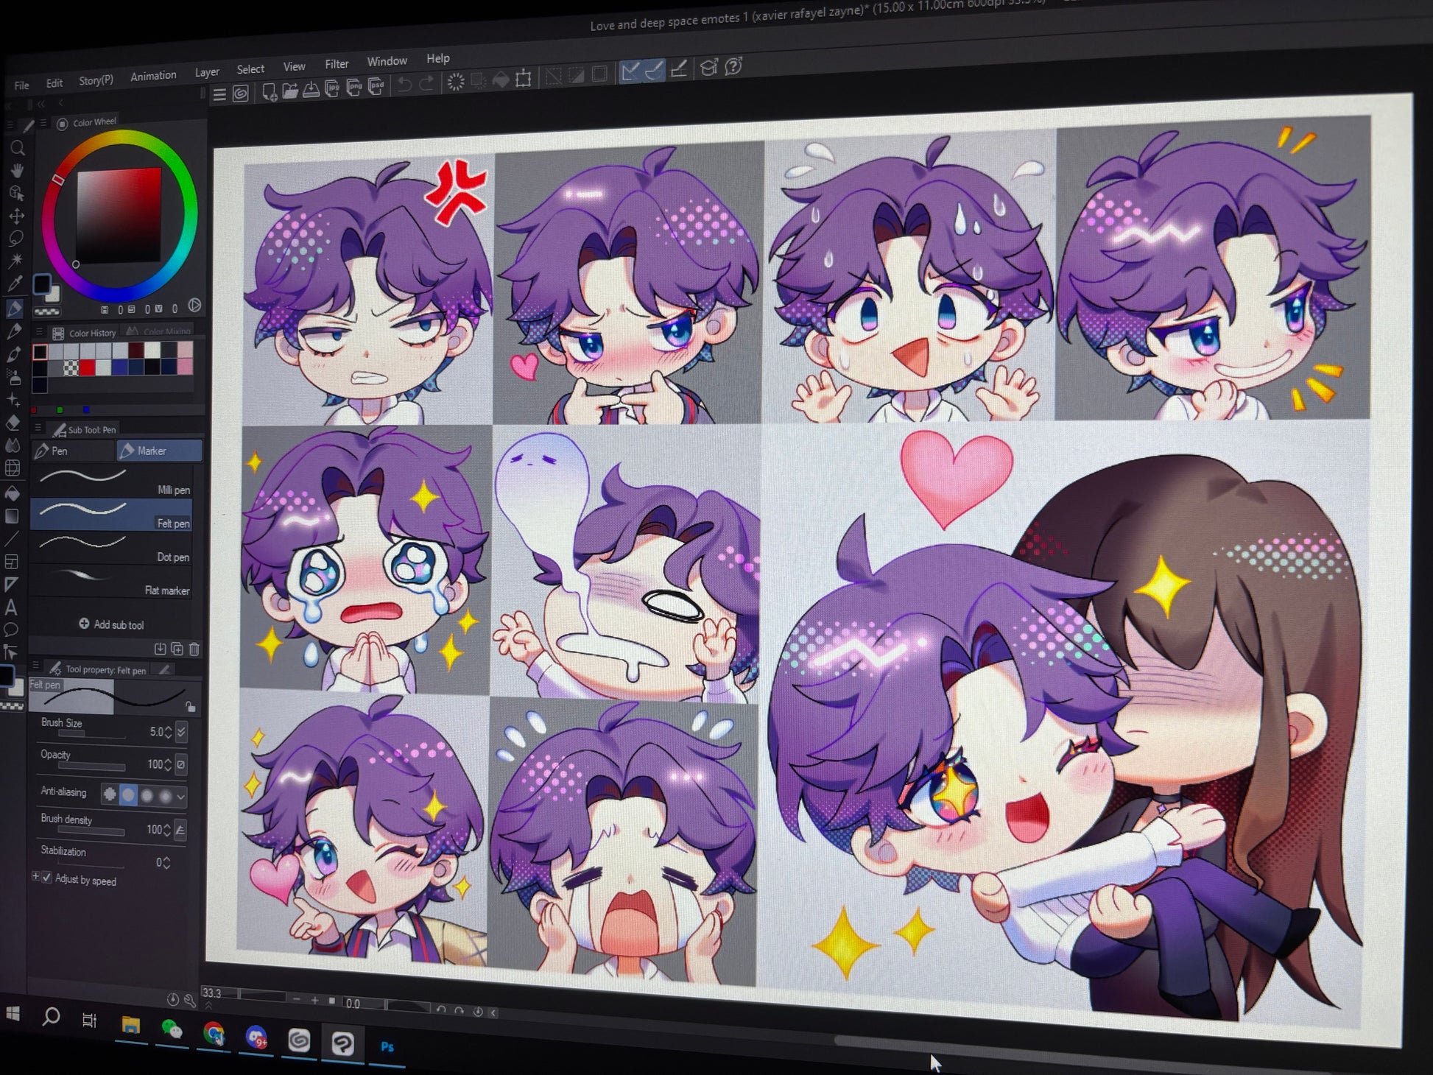Click the Export as PSD icon

pyautogui.click(x=376, y=88)
